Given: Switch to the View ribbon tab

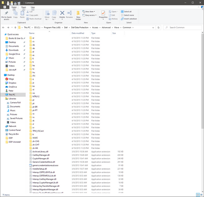Looking at the screenshot, I should 33,7.
